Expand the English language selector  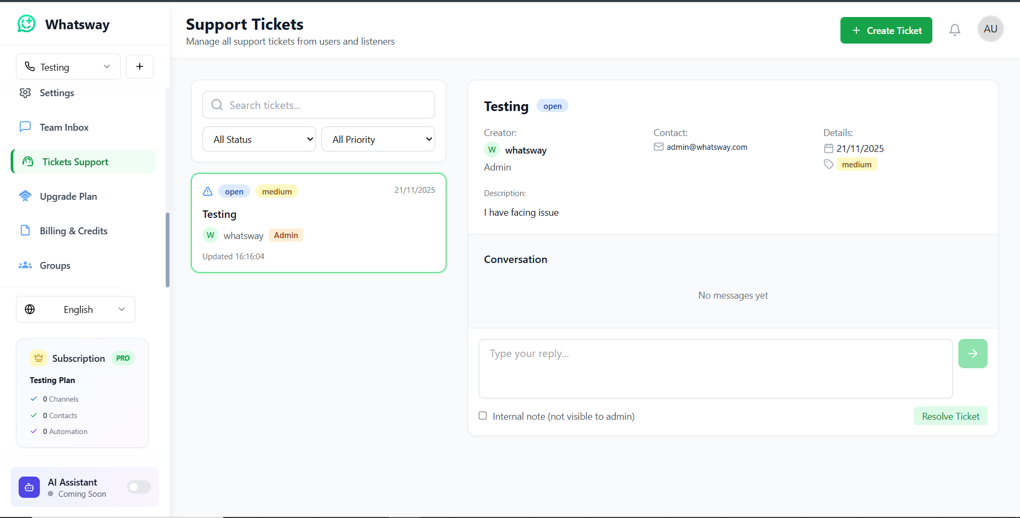point(75,309)
